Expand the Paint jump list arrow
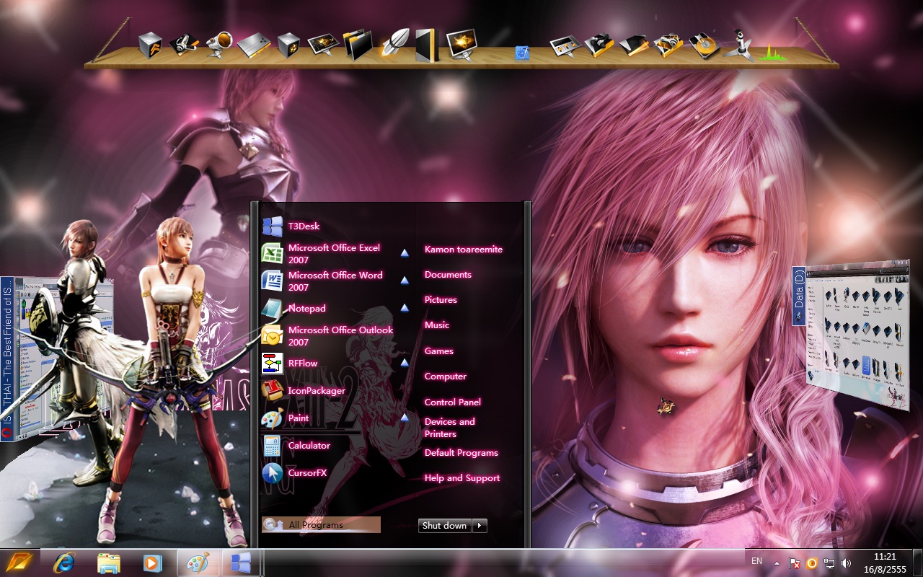The image size is (923, 577). pyautogui.click(x=405, y=418)
